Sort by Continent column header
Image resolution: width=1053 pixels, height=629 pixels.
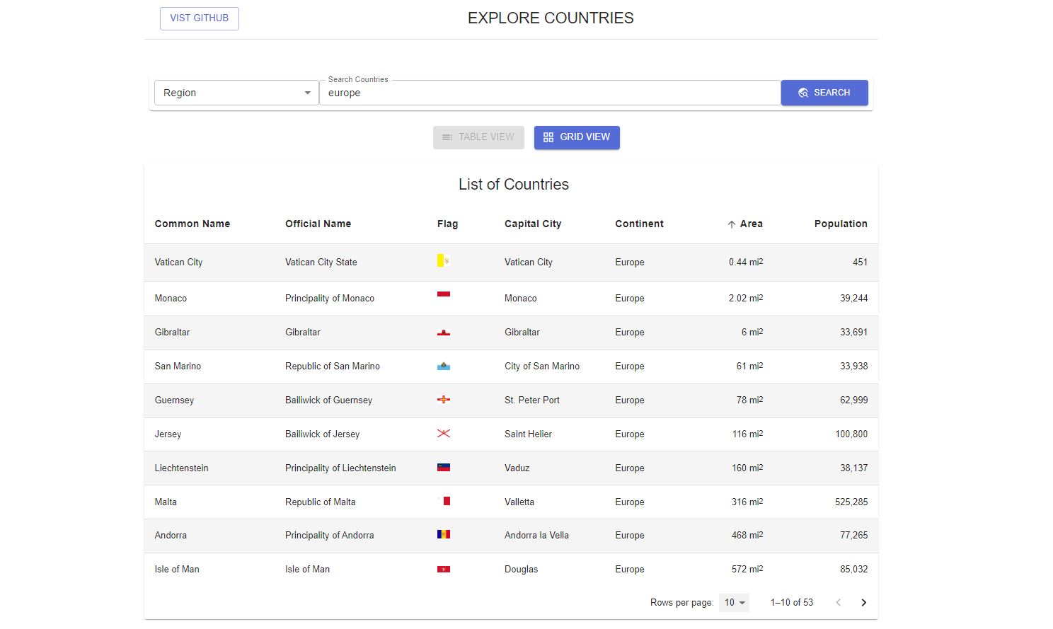(639, 224)
